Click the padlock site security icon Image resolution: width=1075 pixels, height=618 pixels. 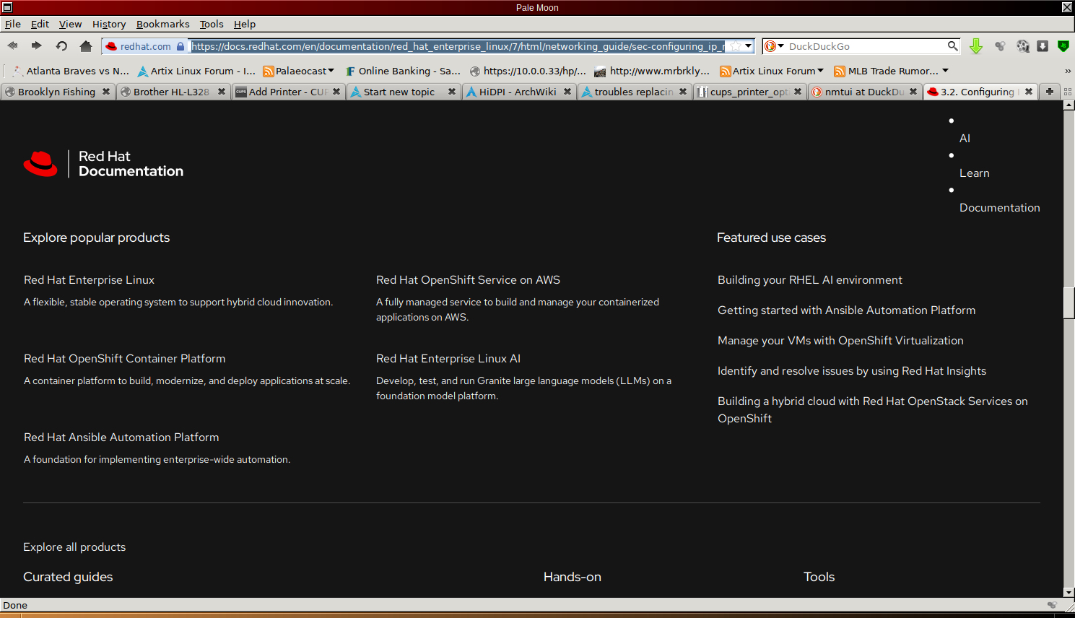pyautogui.click(x=180, y=46)
